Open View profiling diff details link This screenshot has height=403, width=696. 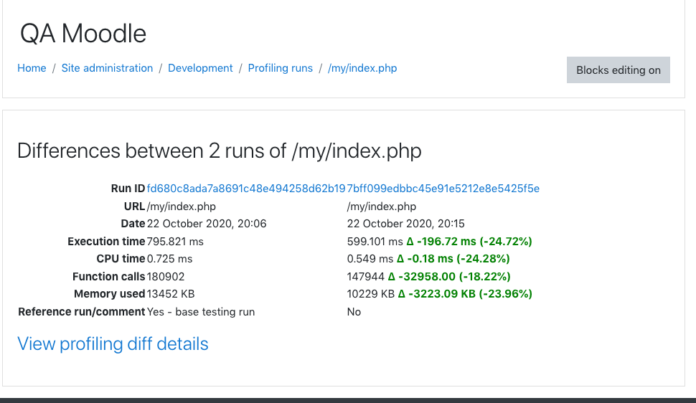tap(113, 344)
